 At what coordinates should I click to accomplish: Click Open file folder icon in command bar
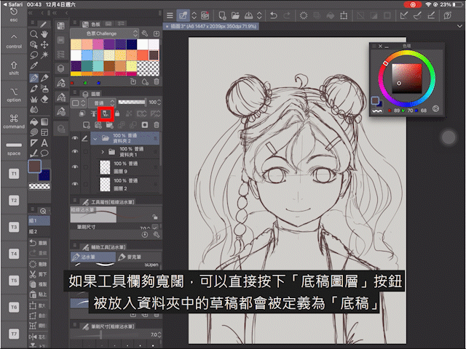click(x=235, y=15)
